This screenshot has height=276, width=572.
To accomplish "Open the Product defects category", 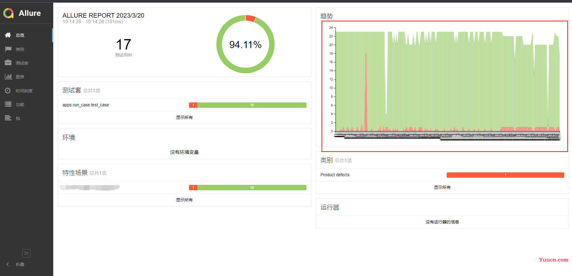I will (335, 175).
